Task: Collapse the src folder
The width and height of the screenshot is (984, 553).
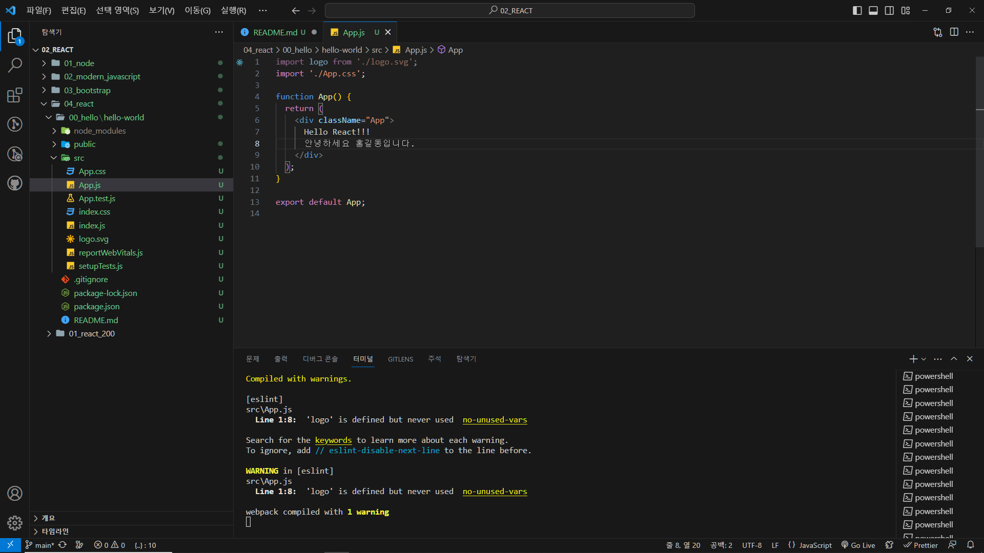Action: (78, 158)
